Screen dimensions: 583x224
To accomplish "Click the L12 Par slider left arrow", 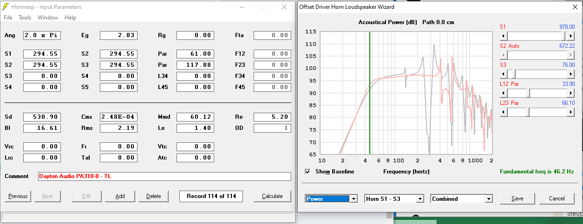I will [x=504, y=93].
